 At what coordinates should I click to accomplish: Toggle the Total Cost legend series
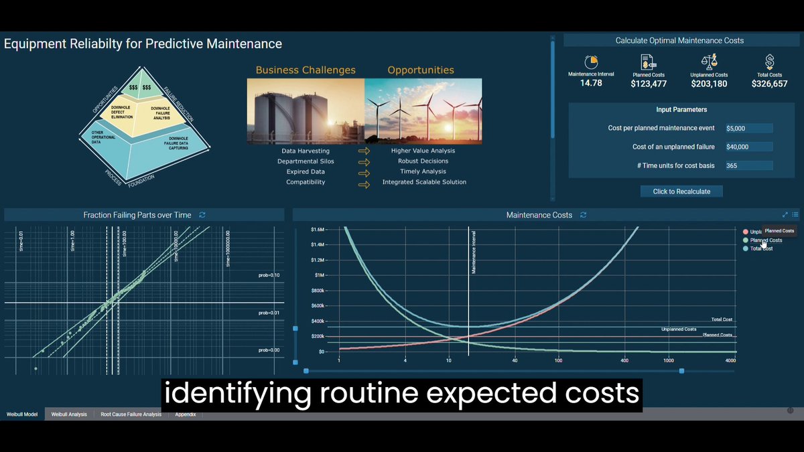758,248
